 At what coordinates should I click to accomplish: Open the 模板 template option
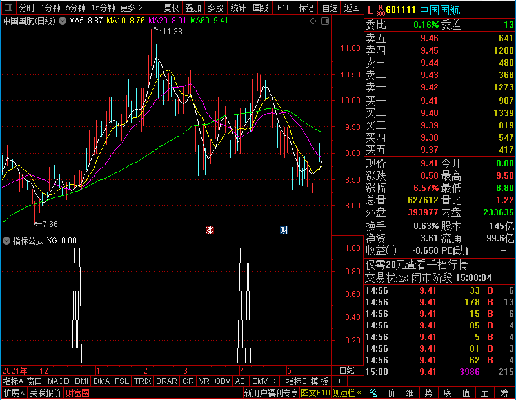(319, 381)
